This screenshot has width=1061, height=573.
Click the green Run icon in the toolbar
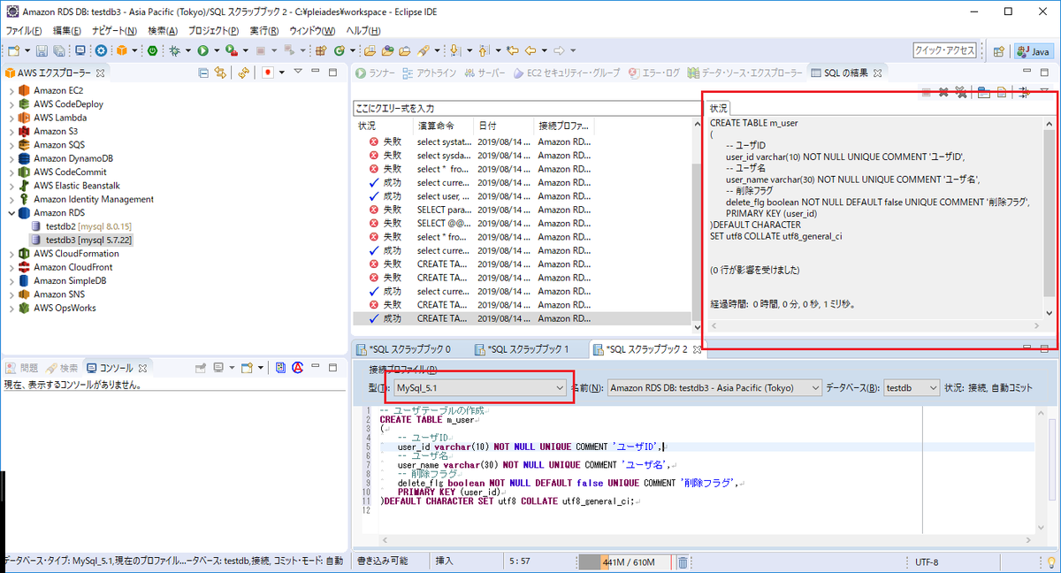tap(202, 50)
